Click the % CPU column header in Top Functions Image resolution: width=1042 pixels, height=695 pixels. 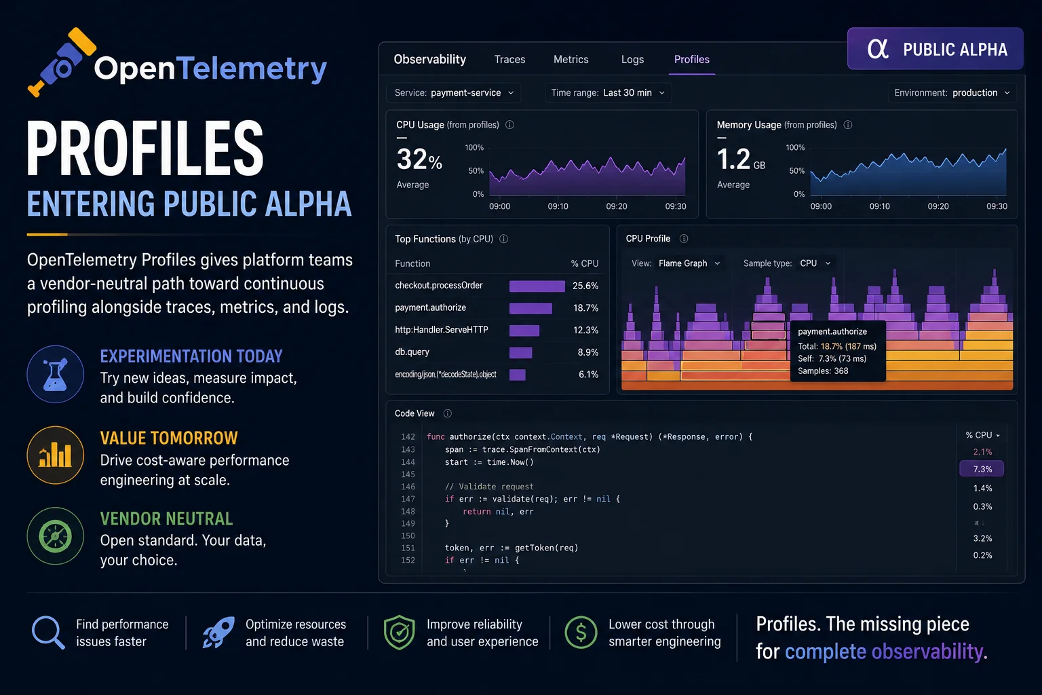585,263
